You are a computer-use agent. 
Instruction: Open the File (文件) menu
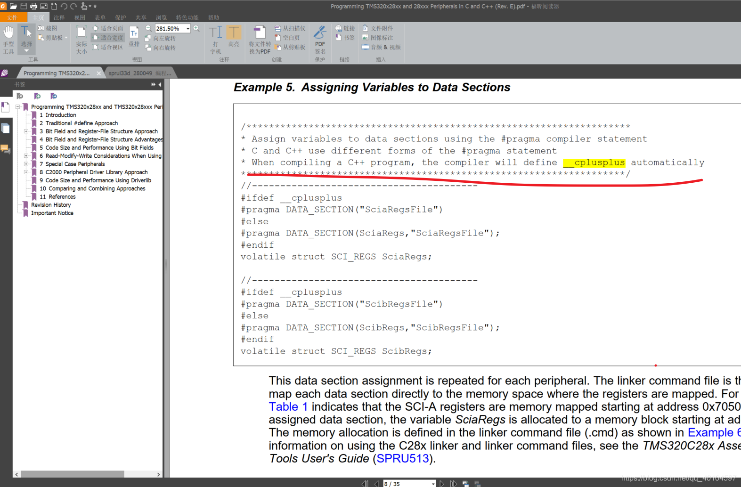[x=13, y=17]
